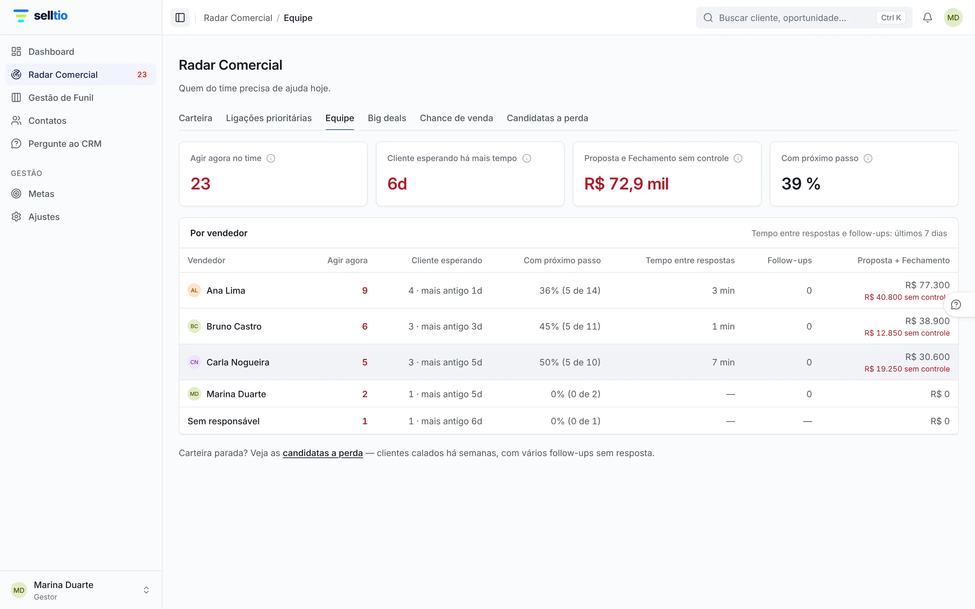Click the Pergunte ao CRM icon

tap(16, 144)
